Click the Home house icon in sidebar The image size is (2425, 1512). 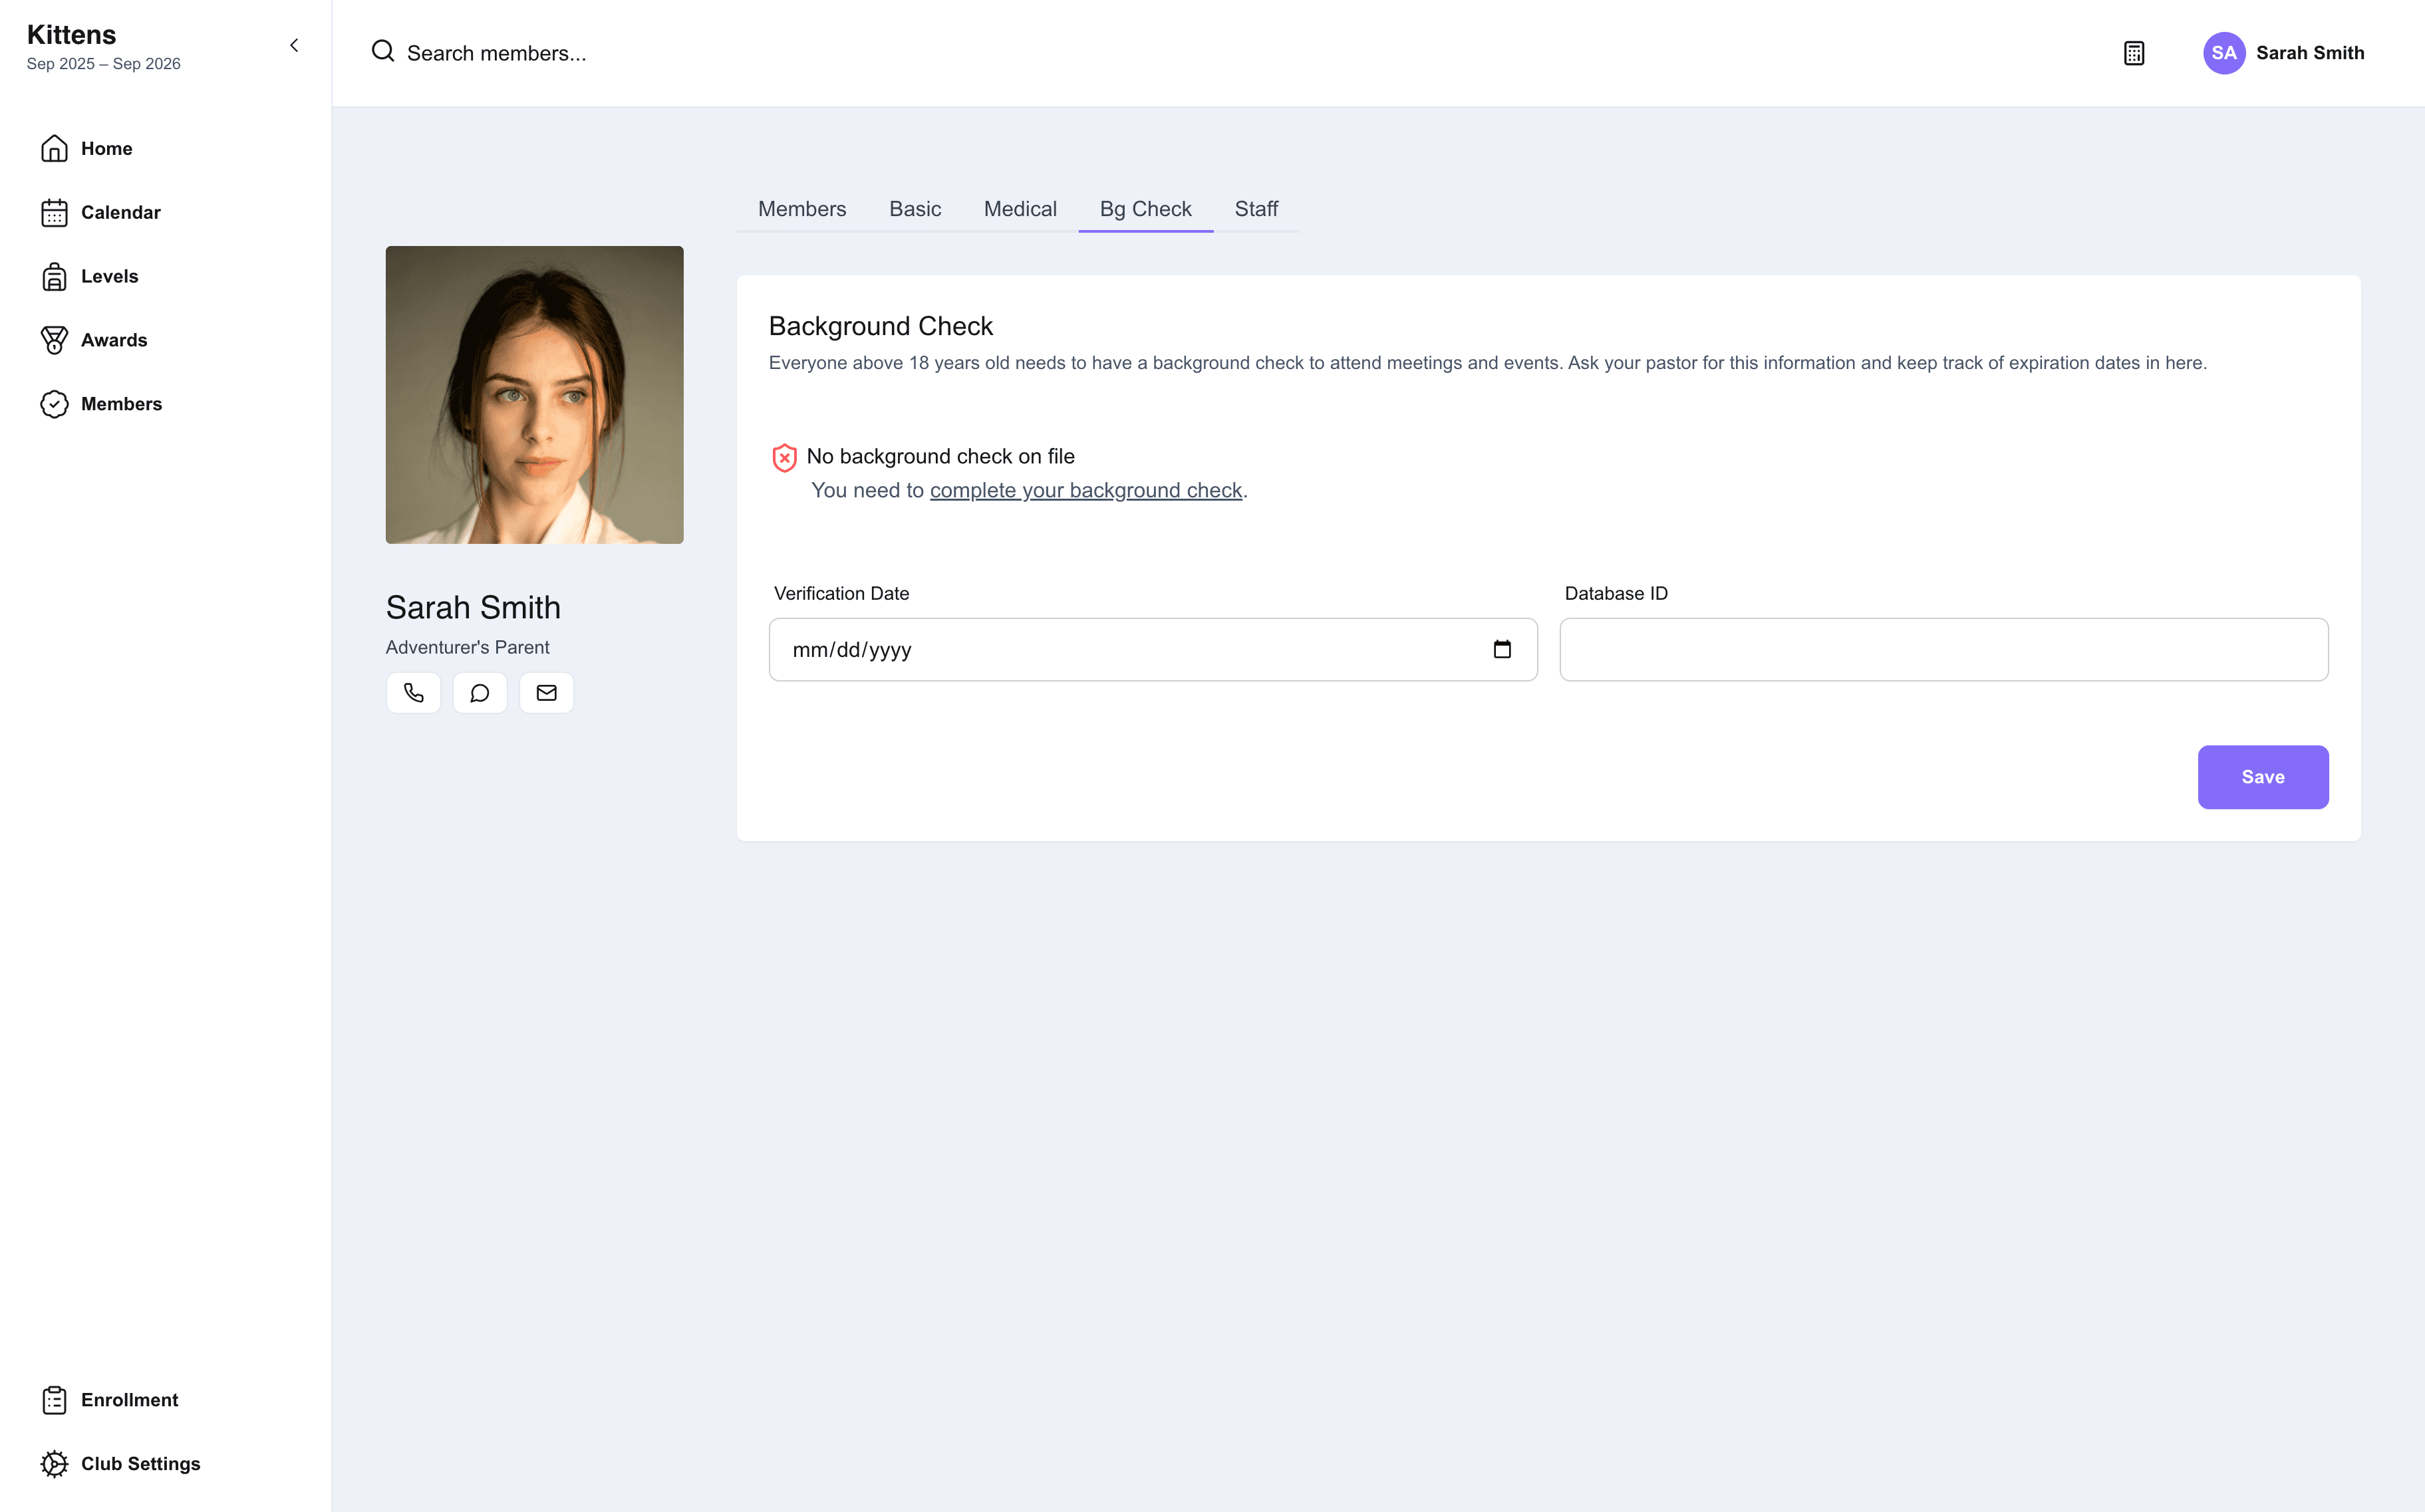click(x=54, y=148)
